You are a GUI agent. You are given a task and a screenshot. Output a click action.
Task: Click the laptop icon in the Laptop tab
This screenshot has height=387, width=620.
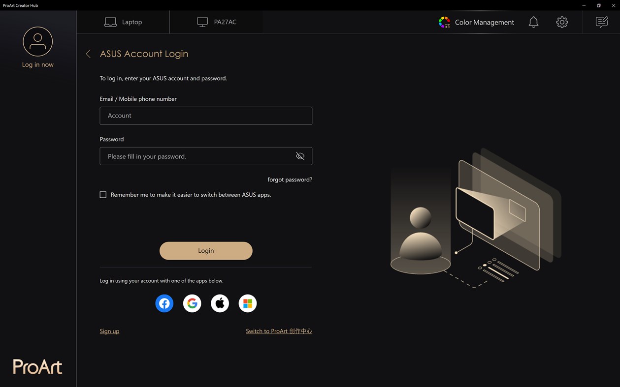pos(110,22)
